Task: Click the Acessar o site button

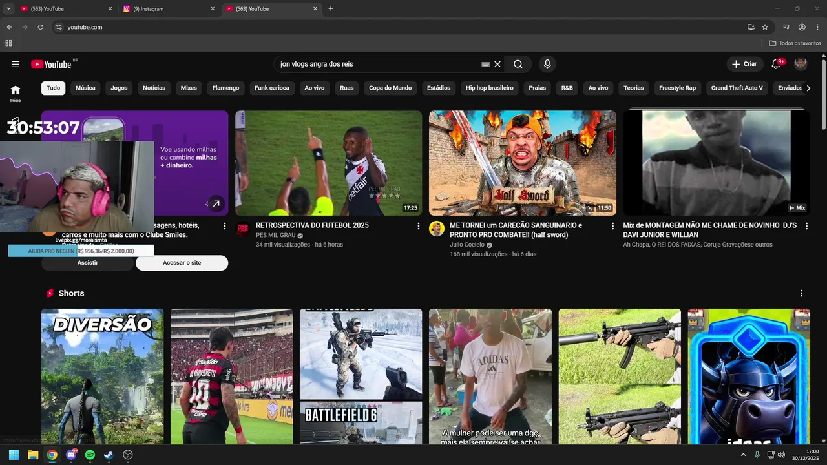Action: tap(182, 263)
